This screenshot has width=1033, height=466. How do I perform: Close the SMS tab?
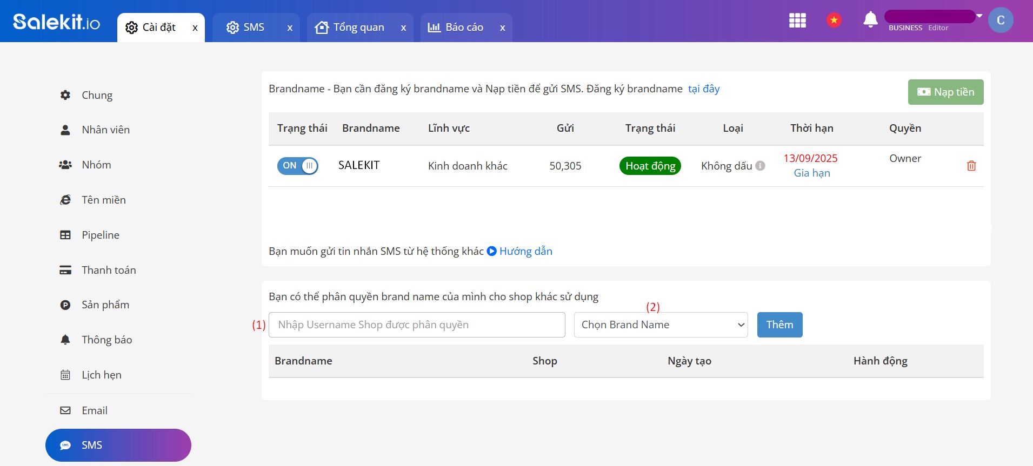290,28
